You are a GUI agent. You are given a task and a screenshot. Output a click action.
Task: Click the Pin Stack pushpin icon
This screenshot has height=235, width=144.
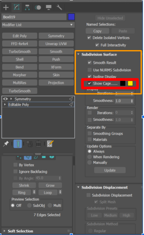(6, 144)
